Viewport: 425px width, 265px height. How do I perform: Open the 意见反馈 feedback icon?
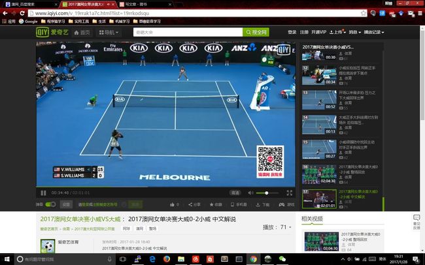click(416, 222)
